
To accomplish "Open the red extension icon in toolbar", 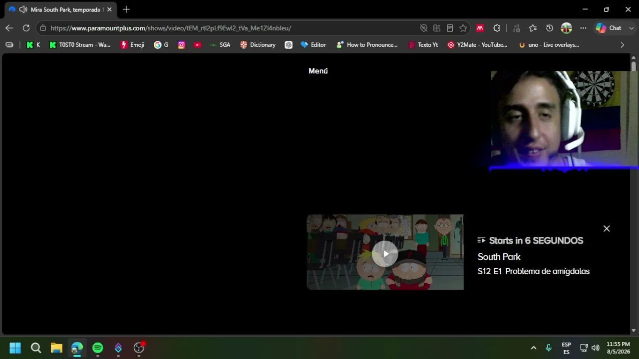I will (x=480, y=28).
